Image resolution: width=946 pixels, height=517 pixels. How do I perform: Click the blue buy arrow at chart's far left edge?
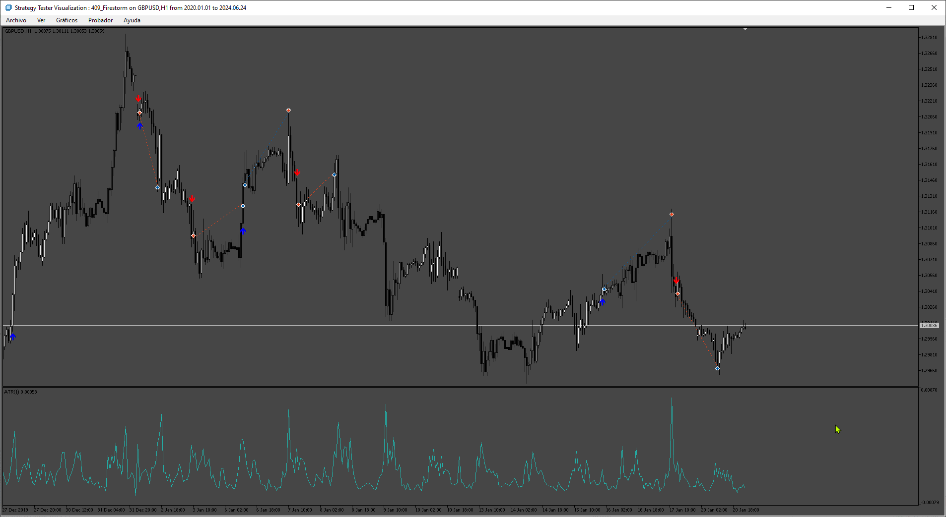13,337
